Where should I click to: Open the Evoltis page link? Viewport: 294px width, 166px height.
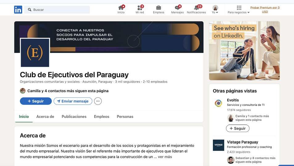tap(233, 100)
